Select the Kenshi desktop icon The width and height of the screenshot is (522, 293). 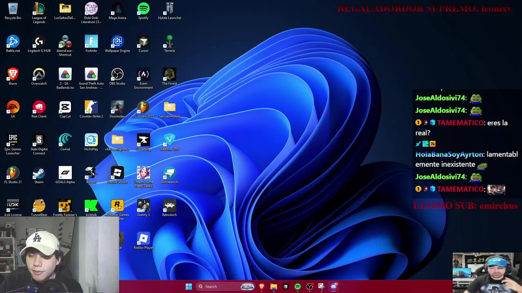click(91, 175)
